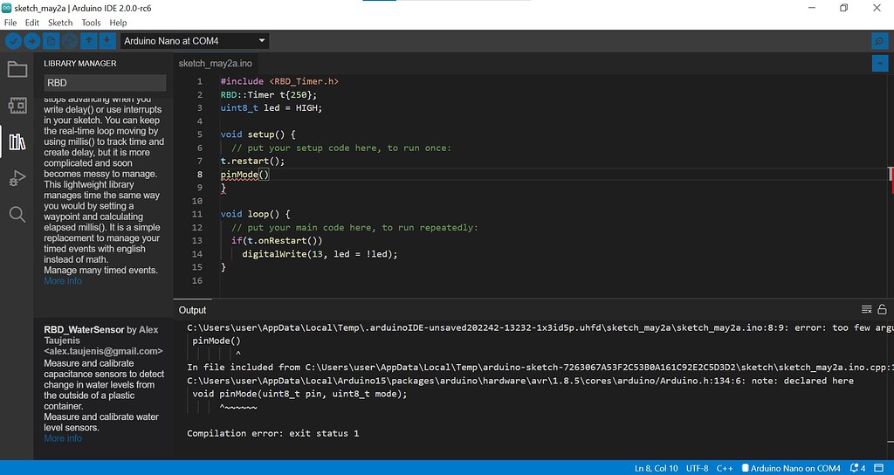Clear the Output panel text
This screenshot has height=475, width=894.
coord(867,310)
